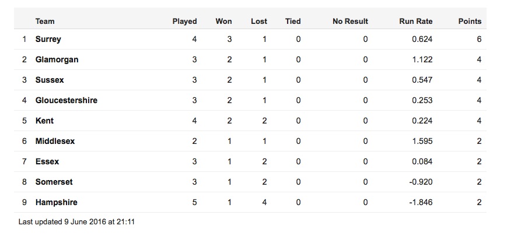Click Middlesex run rate value 1.595
The image size is (507, 236).
pos(421,141)
